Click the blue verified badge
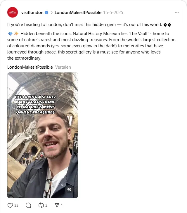 point(46,13)
